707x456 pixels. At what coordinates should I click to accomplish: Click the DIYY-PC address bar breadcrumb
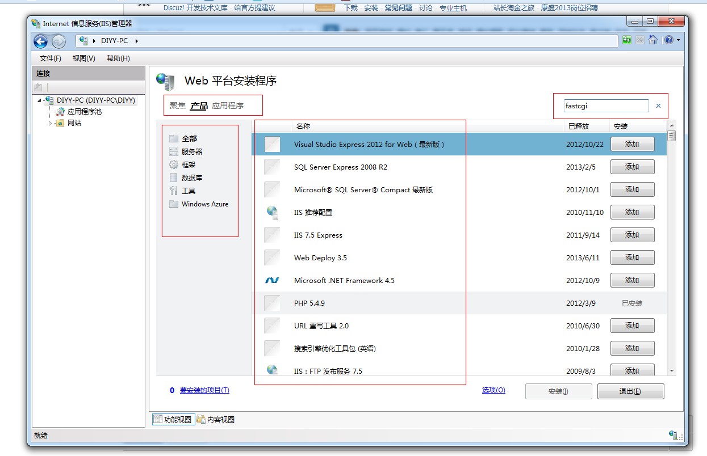[x=114, y=41]
